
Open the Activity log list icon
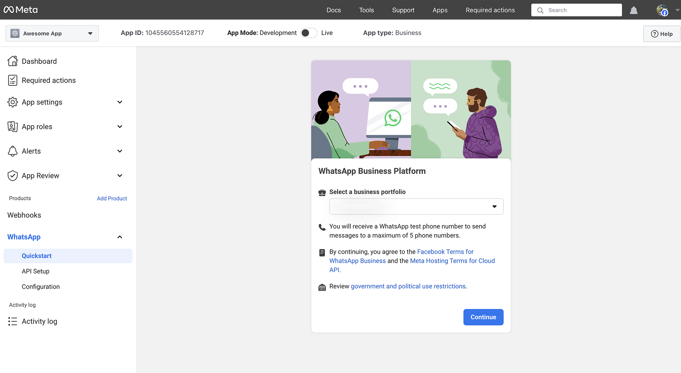point(13,321)
